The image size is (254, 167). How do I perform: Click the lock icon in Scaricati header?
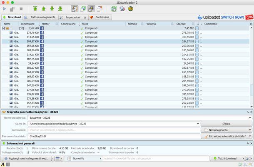pos(193,24)
